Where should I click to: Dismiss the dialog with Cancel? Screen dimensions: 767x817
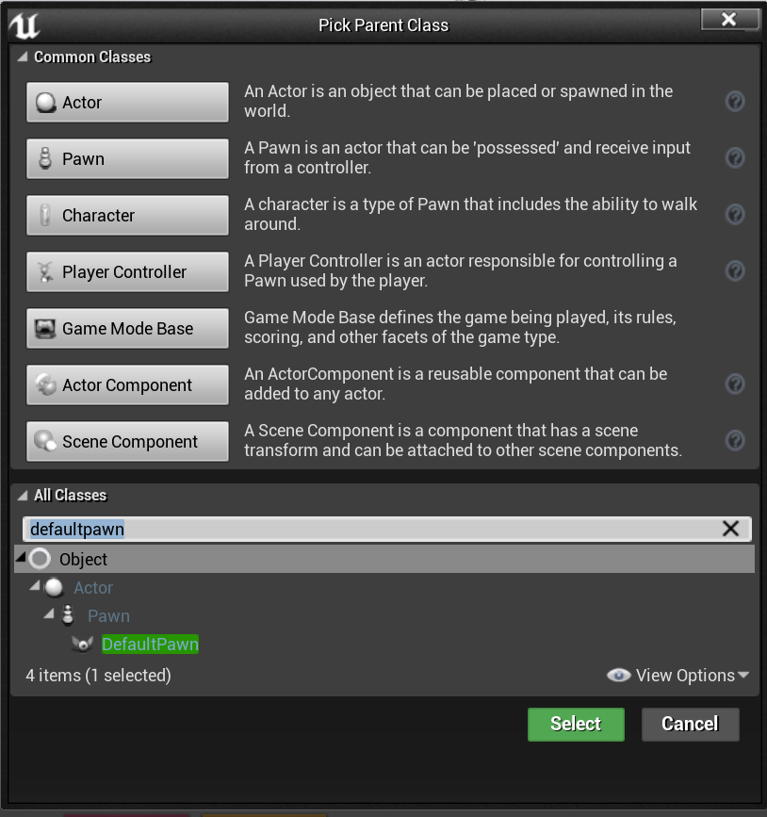coord(690,724)
